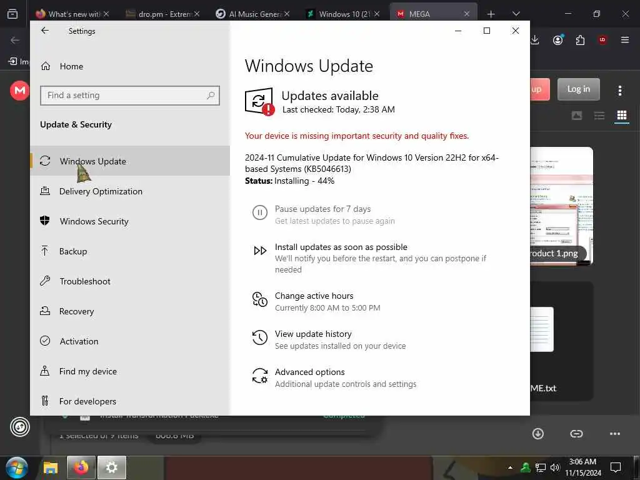
Task: Click the browser back arrow
Action: 15,40
